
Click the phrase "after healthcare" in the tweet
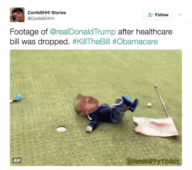145,32
